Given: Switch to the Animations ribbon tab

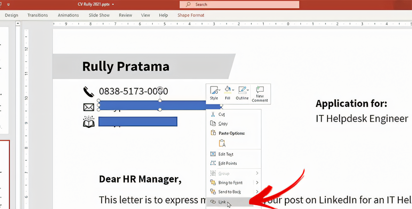Looking at the screenshot, I should click(68, 15).
